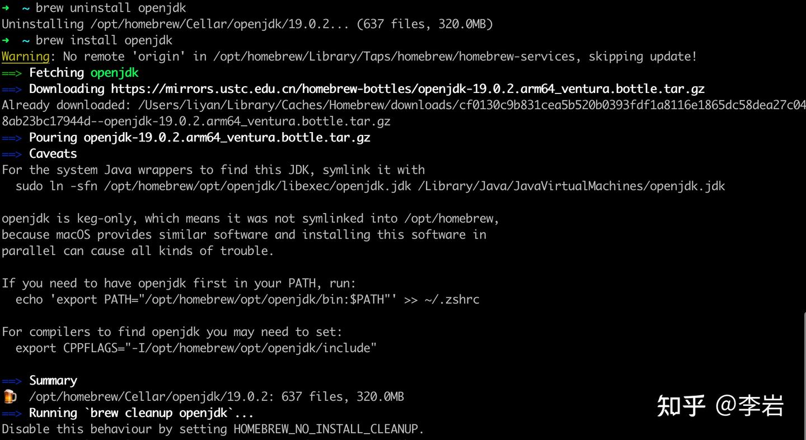Click the blue arrow before Summary heading
This screenshot has height=440, width=806.
click(12, 381)
